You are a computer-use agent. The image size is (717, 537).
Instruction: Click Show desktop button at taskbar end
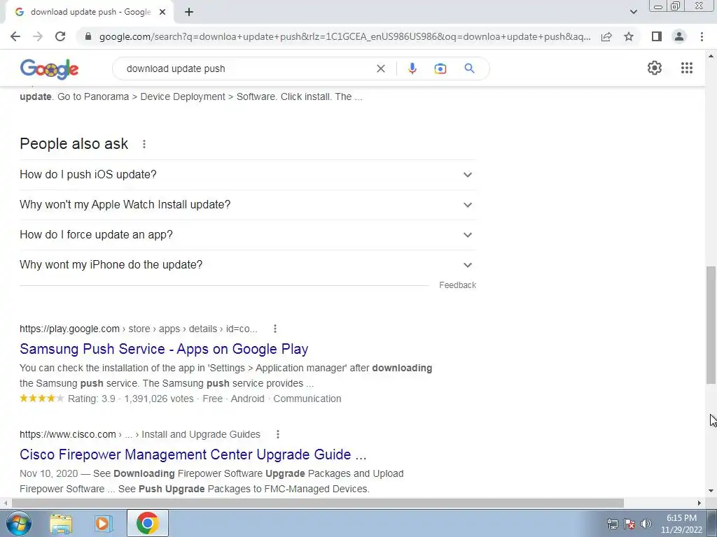point(712,523)
